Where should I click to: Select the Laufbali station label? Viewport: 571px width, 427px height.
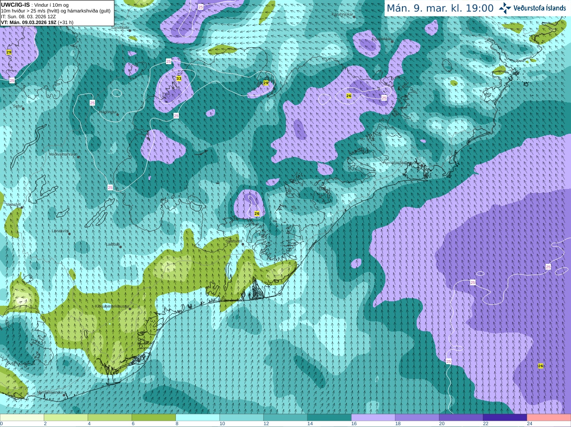pos(112,244)
